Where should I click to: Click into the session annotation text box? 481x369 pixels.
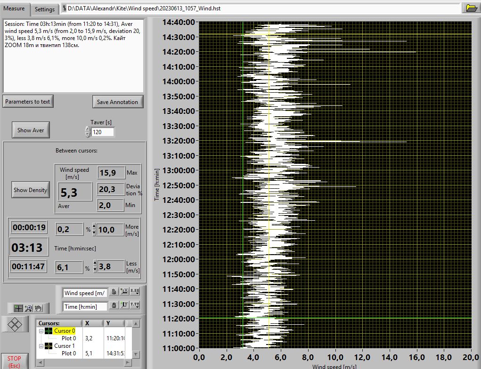(x=73, y=56)
